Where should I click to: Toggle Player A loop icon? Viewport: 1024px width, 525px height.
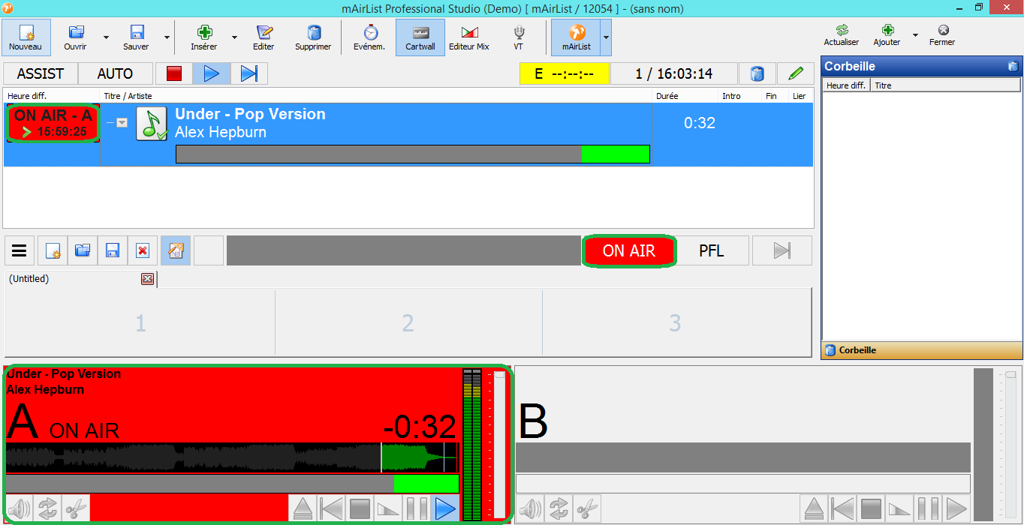click(x=47, y=508)
